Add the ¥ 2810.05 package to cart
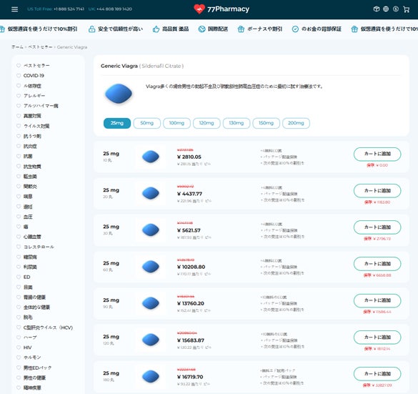The width and height of the screenshot is (418, 394). pyautogui.click(x=377, y=154)
